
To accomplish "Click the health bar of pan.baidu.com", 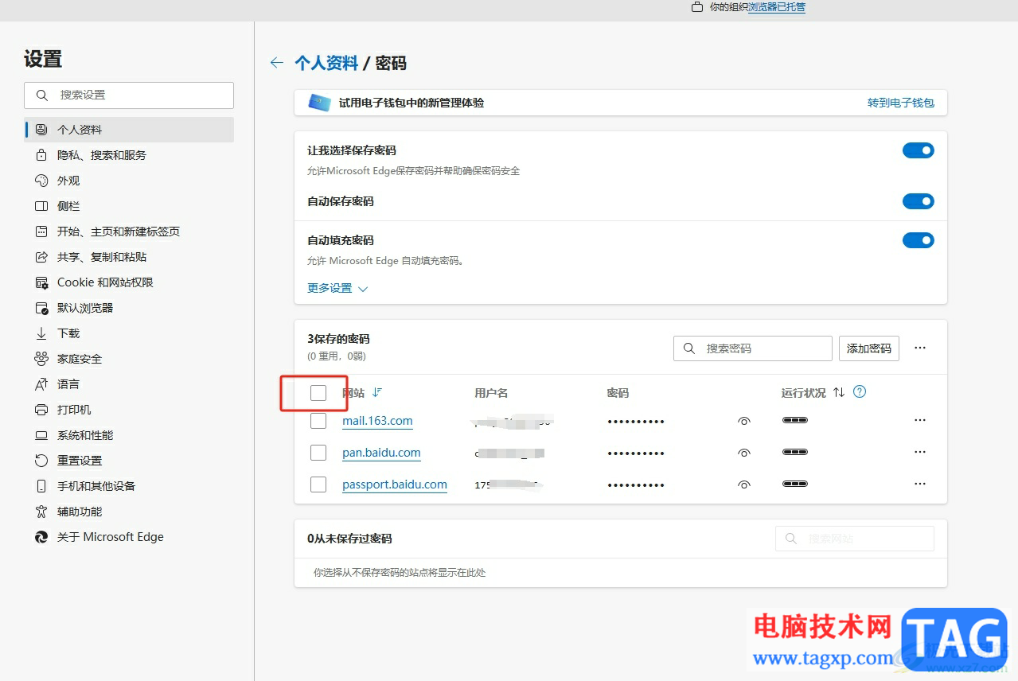I will click(x=795, y=452).
